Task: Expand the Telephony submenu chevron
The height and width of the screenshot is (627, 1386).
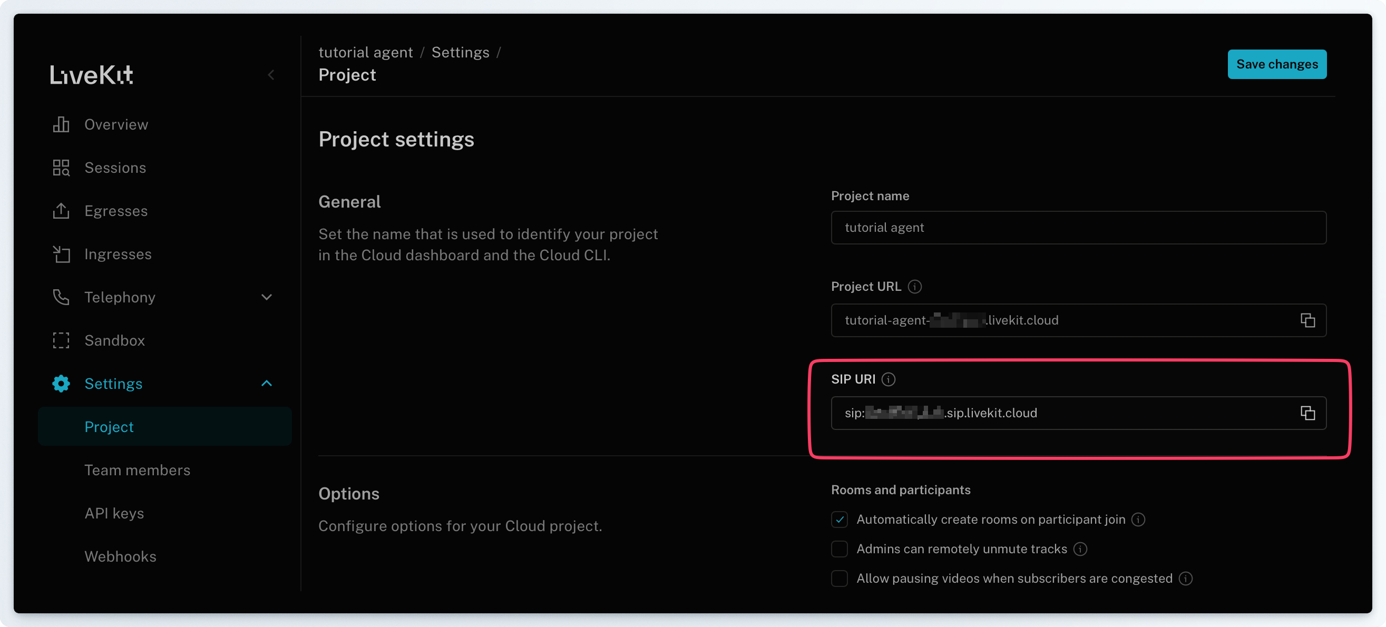Action: pyautogui.click(x=266, y=297)
